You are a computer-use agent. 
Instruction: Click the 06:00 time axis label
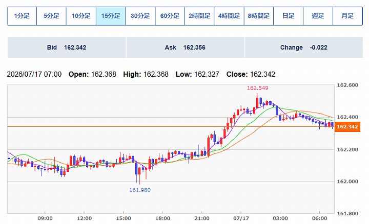tap(319, 218)
